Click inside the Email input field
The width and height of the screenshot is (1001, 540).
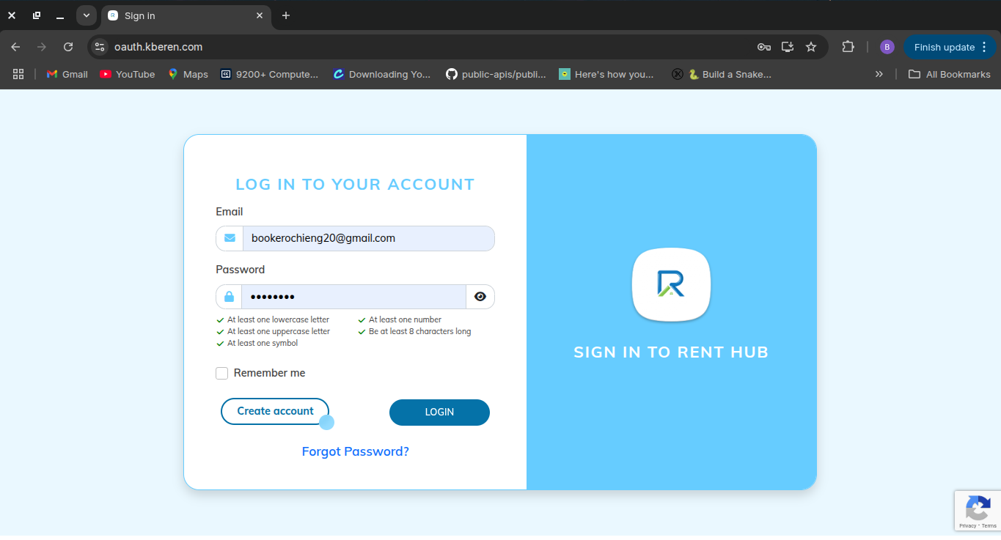[x=367, y=238]
